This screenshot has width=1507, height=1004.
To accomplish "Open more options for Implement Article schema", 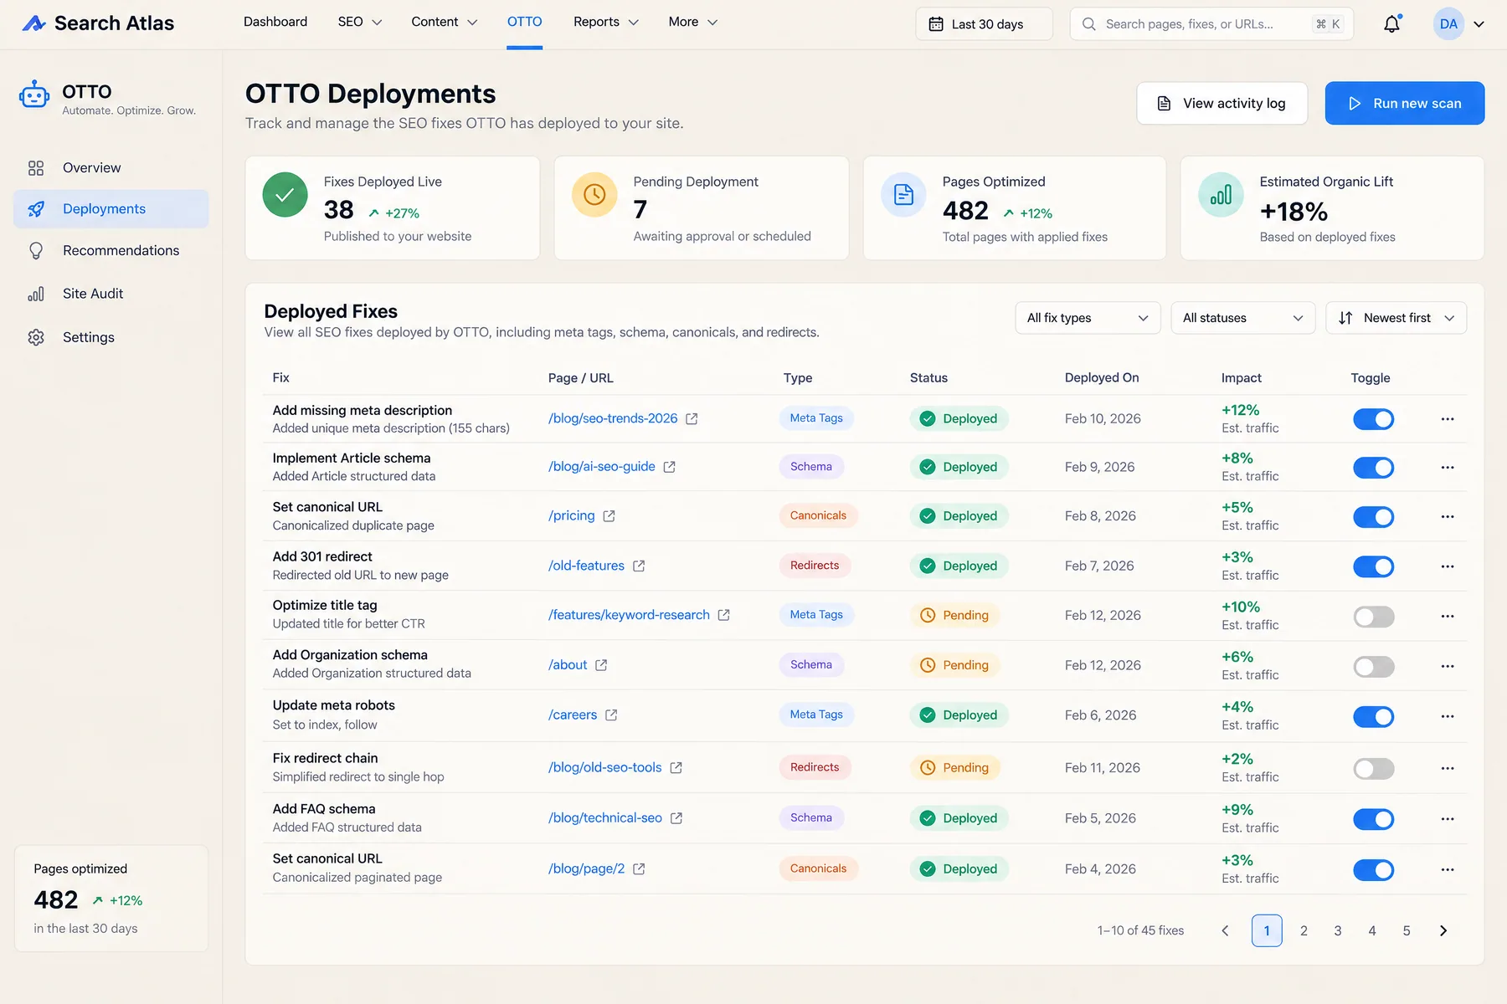I will [x=1448, y=468].
